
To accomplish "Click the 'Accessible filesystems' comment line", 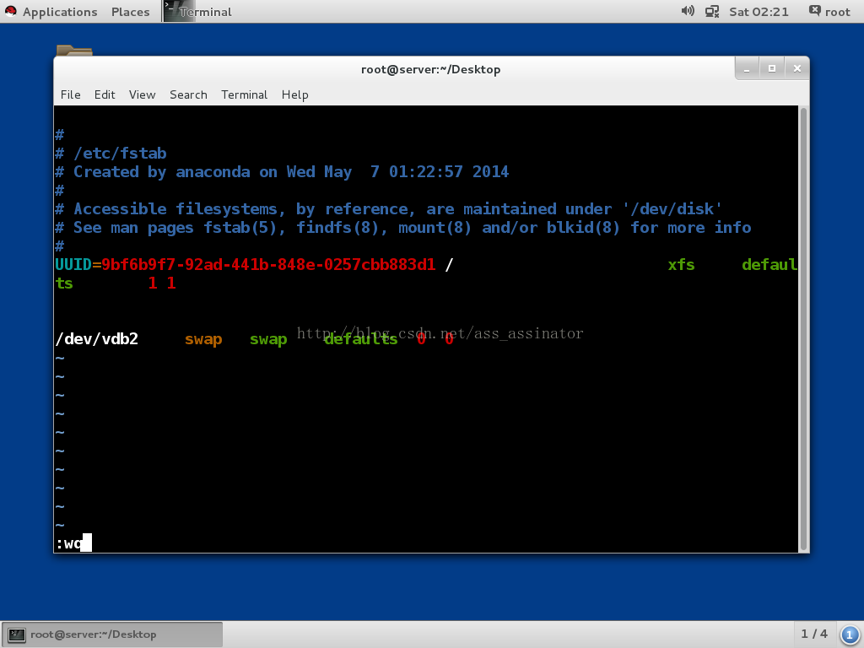I will 388,209.
